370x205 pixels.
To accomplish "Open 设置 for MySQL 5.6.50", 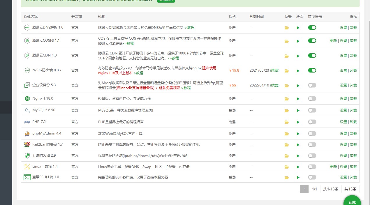I will pyautogui.click(x=343, y=110).
